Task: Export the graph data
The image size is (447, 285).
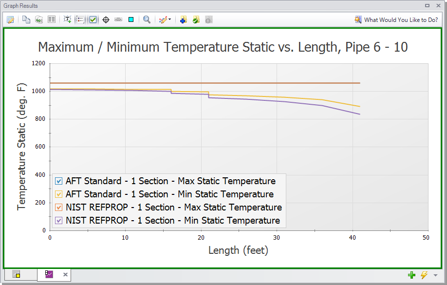Action: [39, 19]
